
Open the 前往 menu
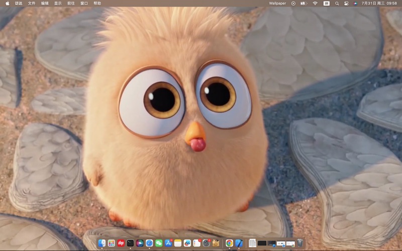click(71, 3)
